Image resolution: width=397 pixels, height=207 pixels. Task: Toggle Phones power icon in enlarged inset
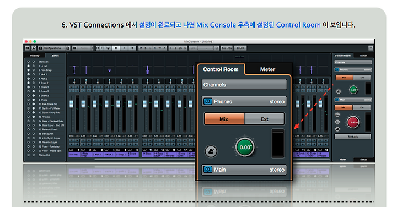[x=208, y=102]
